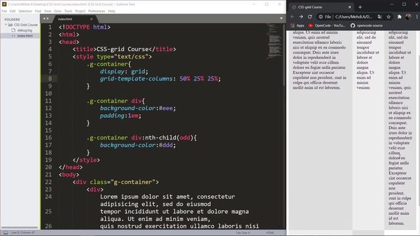Open a new Chrome tab
Viewport: 420px width, 236px height.
pyautogui.click(x=360, y=7)
